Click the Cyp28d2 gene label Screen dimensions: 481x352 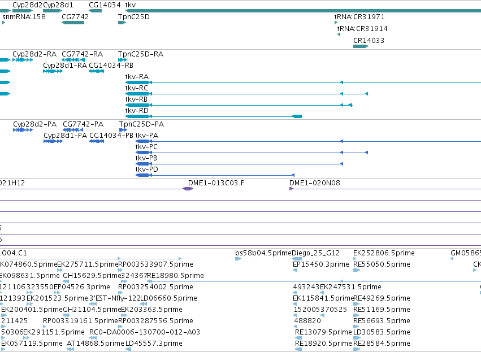(x=27, y=5)
